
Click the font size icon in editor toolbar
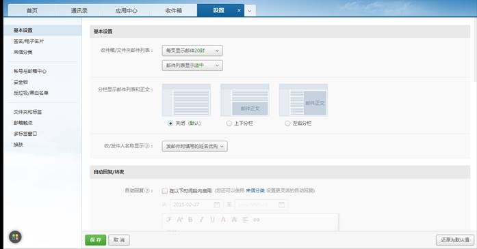coord(179,220)
